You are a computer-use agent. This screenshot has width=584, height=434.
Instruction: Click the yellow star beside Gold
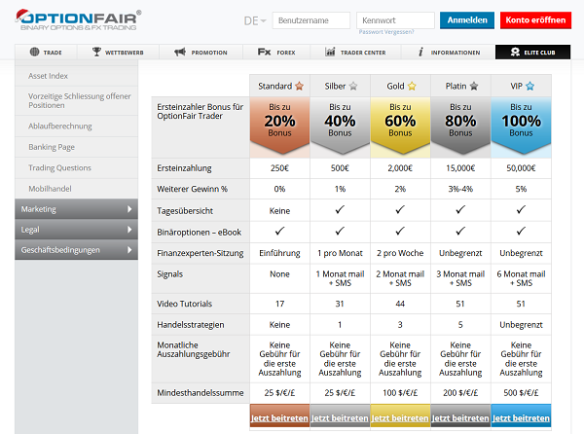412,87
